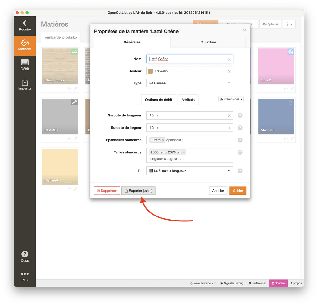Viewport: 318px width, 305px height.
Task: Click Exporter (.skm) button
Action: click(x=138, y=191)
